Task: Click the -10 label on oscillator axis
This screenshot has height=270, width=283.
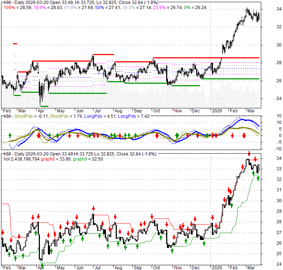Action: tap(278, 149)
